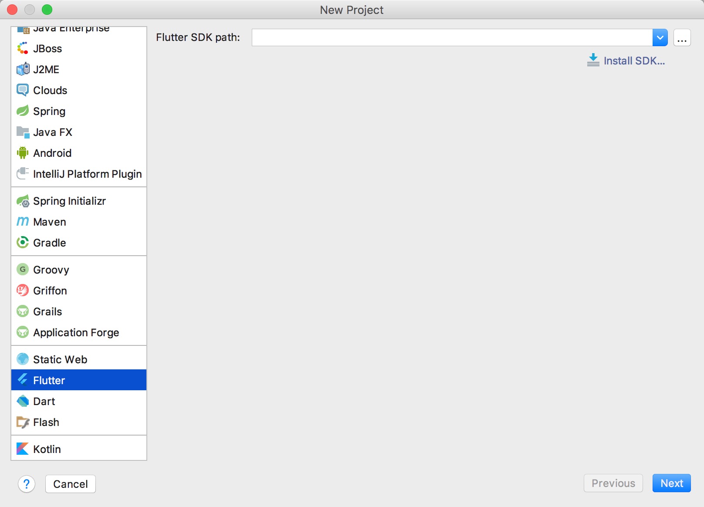Image resolution: width=704 pixels, height=507 pixels.
Task: Click the Griffon red icon
Action: (x=23, y=291)
